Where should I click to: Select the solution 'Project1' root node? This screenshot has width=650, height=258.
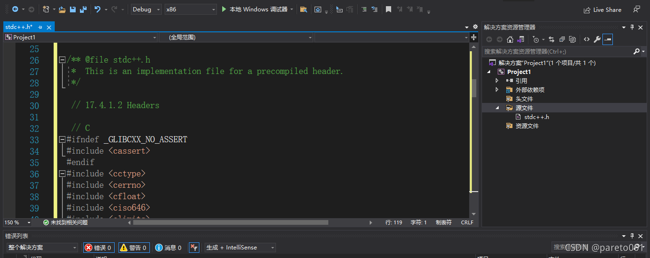click(x=547, y=63)
